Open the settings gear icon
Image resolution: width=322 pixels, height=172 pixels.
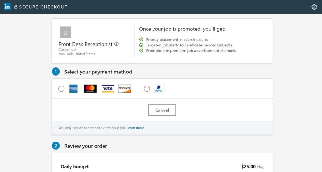tap(314, 7)
